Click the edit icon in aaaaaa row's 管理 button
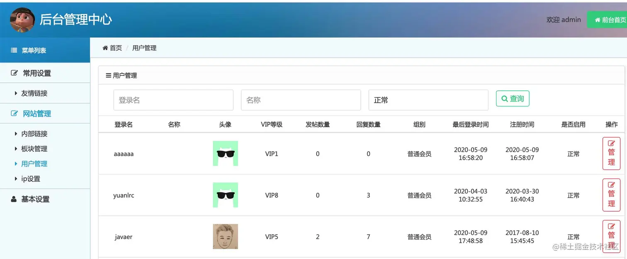 point(611,143)
